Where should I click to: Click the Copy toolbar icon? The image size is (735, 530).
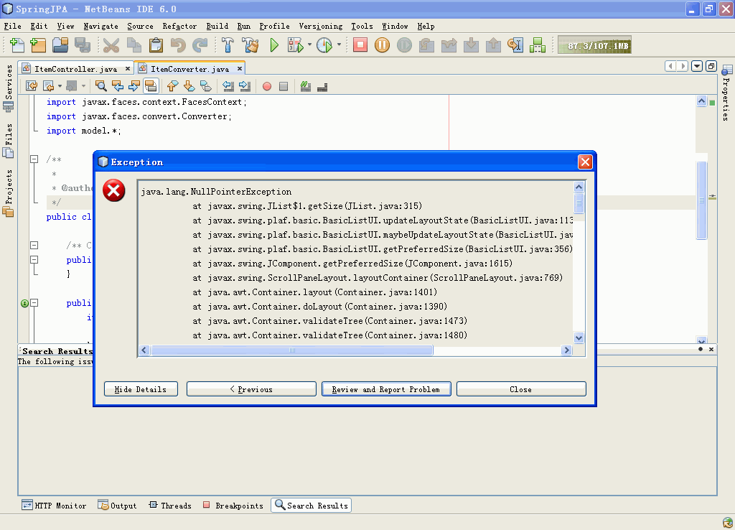pyautogui.click(x=134, y=45)
